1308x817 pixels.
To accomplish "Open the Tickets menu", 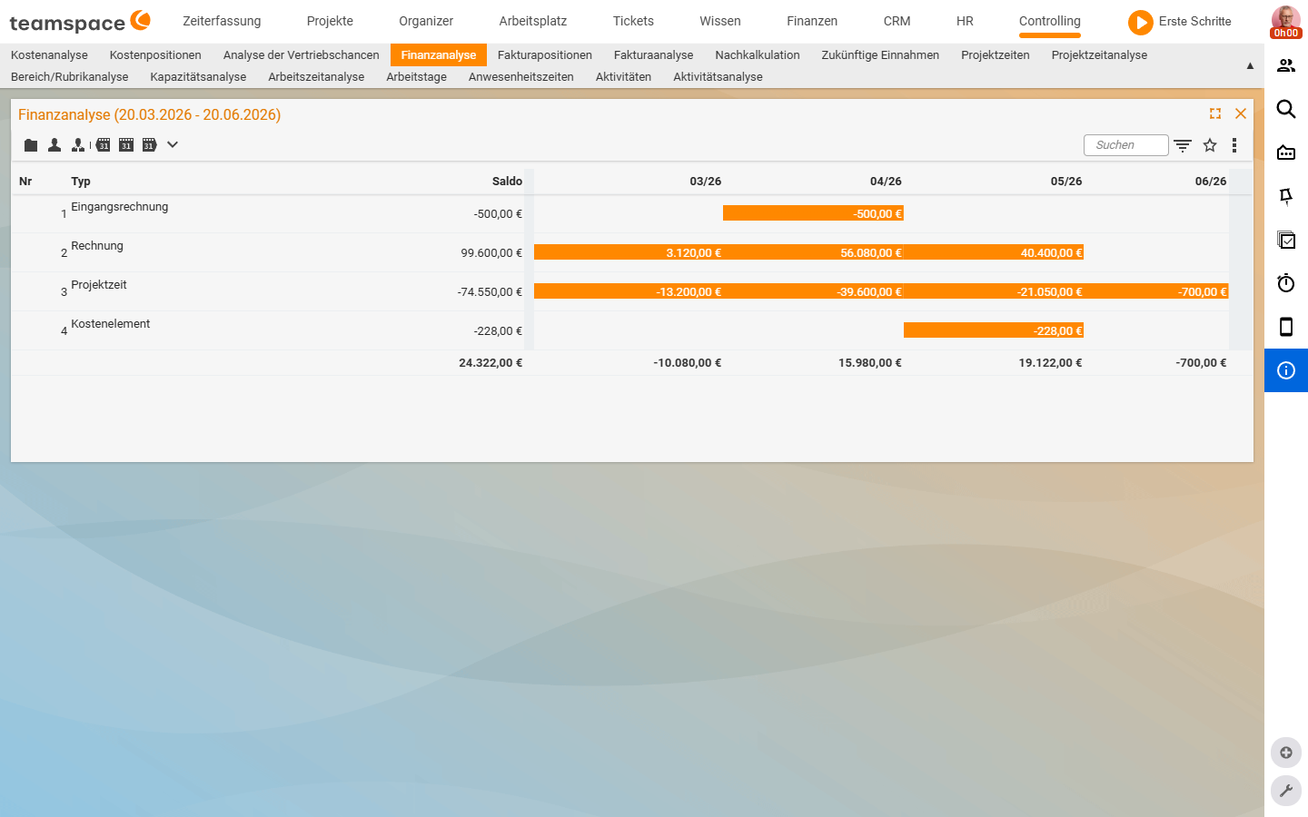I will (633, 21).
